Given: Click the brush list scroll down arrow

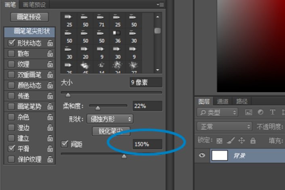Looking at the screenshot, I should [x=157, y=70].
